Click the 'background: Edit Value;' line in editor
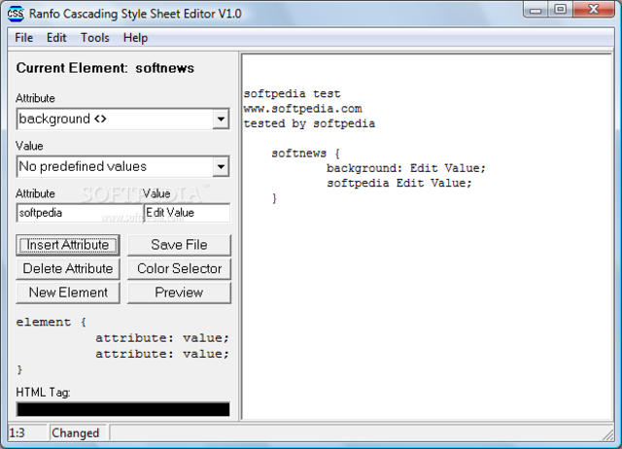 coord(406,168)
